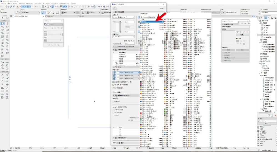
Task: Click the デフォルト label in wall dialog header
Action: click(163, 8)
